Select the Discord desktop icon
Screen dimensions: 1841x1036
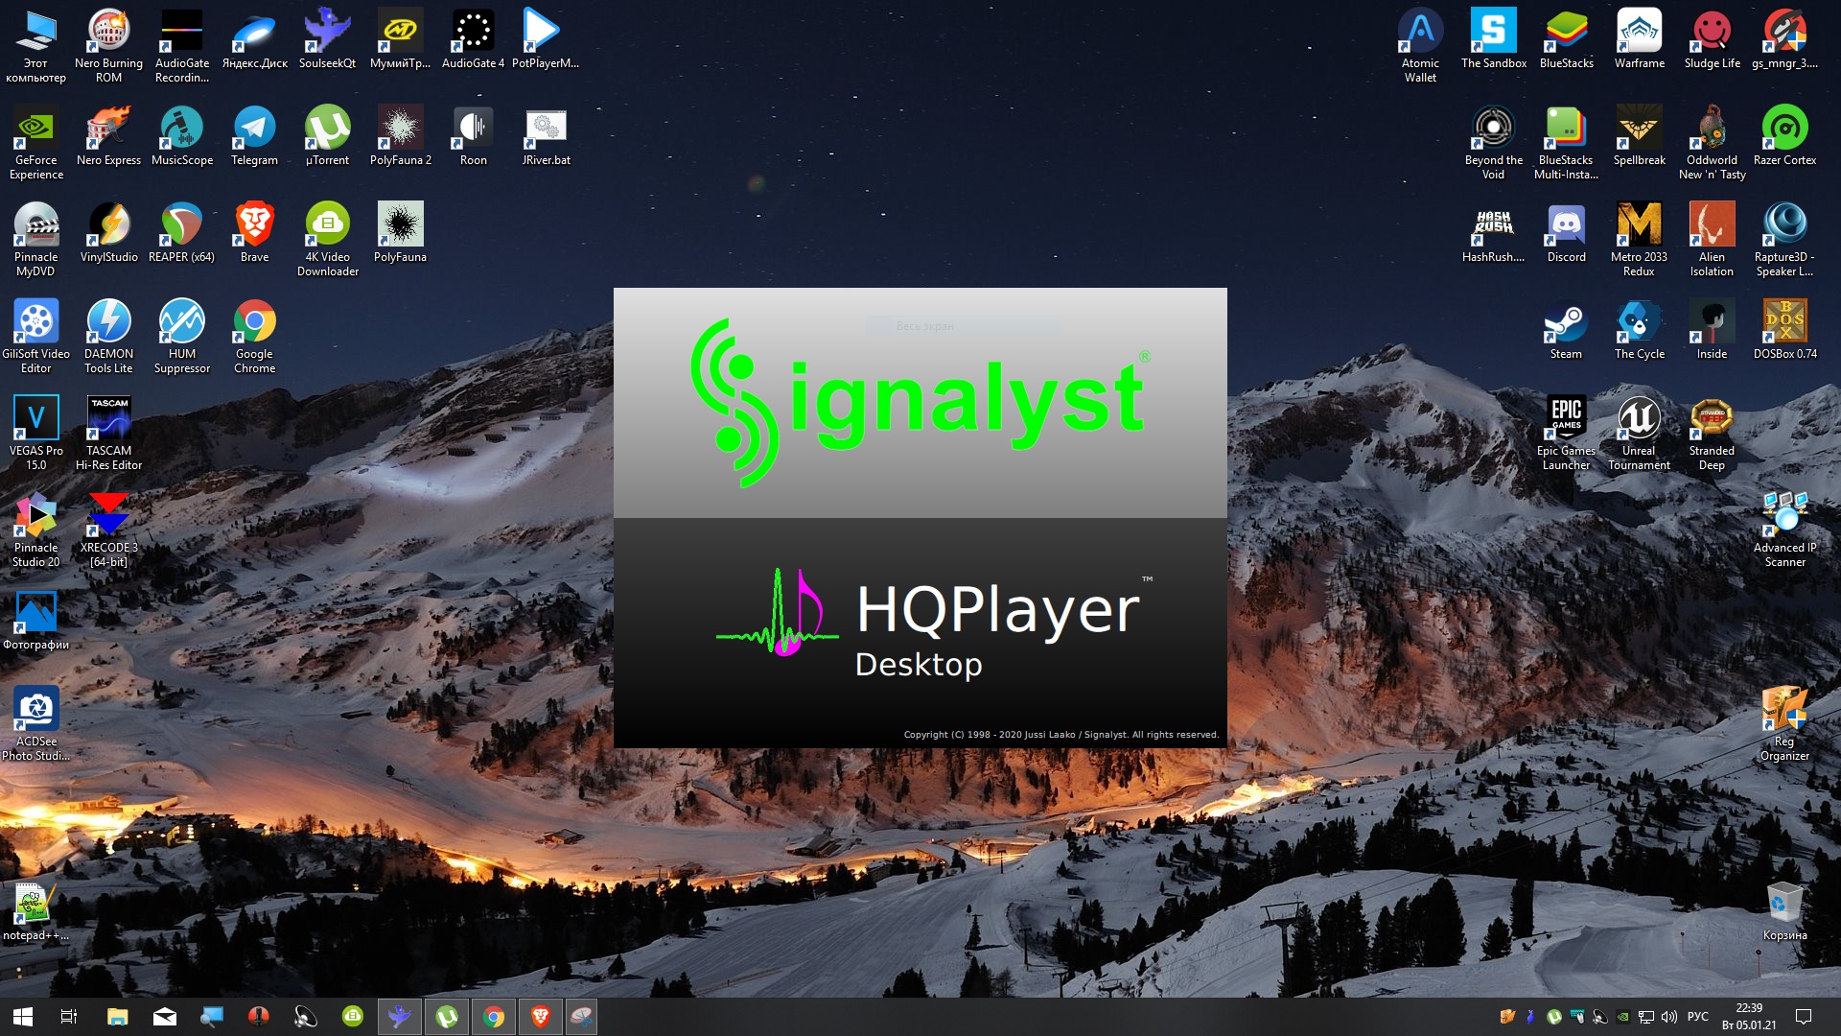pos(1566,232)
